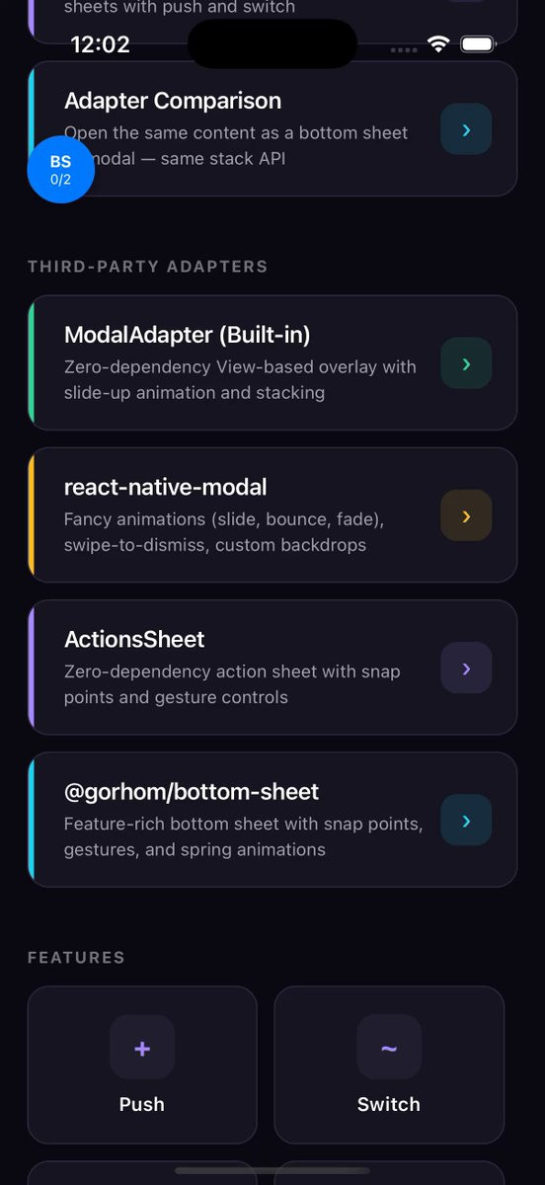This screenshot has width=545, height=1185.
Task: Select the react-native-modal card title
Action: click(166, 487)
